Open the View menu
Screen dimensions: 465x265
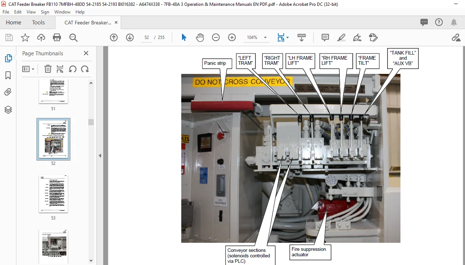pyautogui.click(x=31, y=12)
